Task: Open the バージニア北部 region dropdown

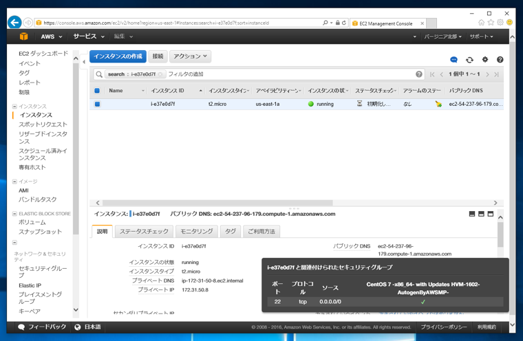Action: [x=442, y=36]
